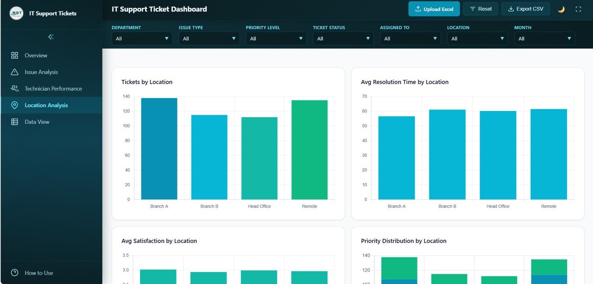
Task: Reset all filters with the Reset button
Action: (480, 9)
